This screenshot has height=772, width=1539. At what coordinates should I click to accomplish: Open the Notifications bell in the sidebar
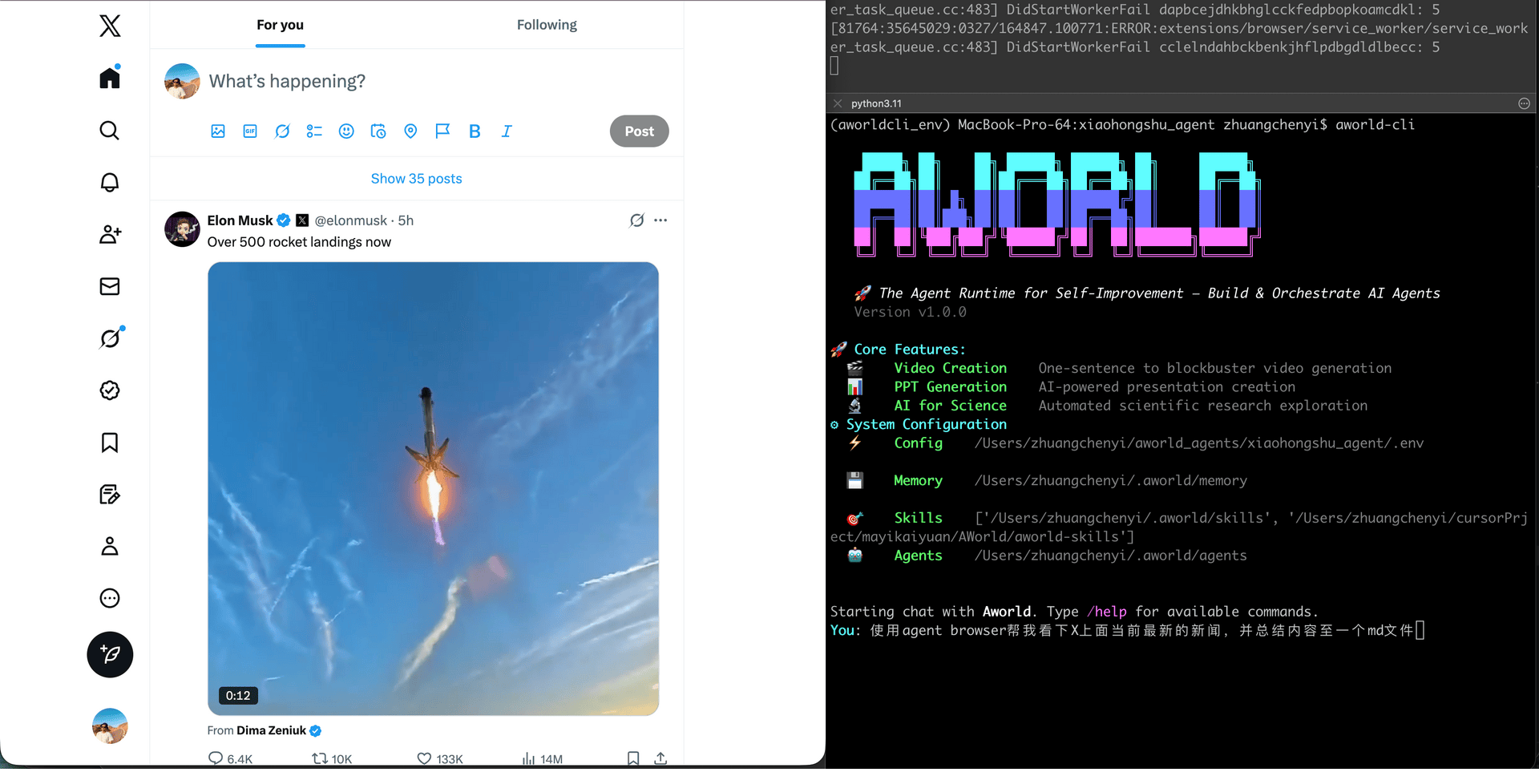[x=110, y=183]
